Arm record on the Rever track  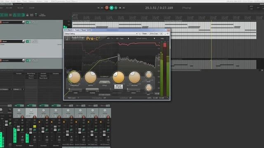[x=1, y=41]
